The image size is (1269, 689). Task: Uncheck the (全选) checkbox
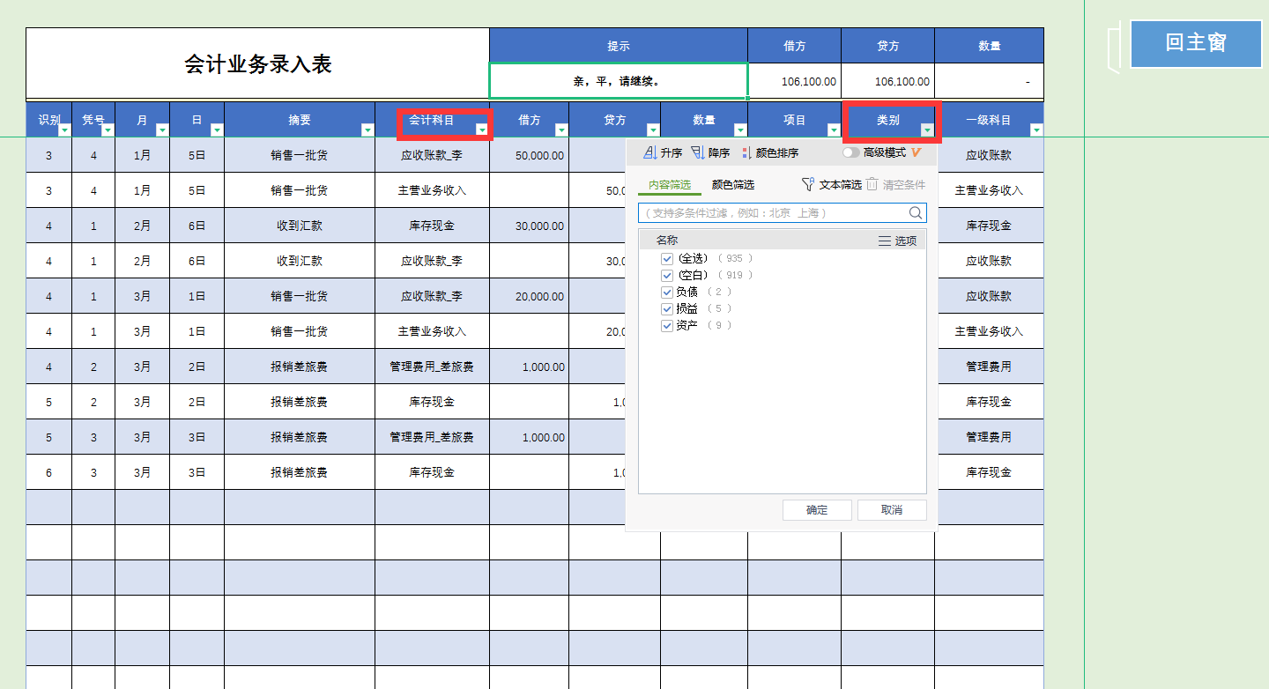(x=667, y=258)
